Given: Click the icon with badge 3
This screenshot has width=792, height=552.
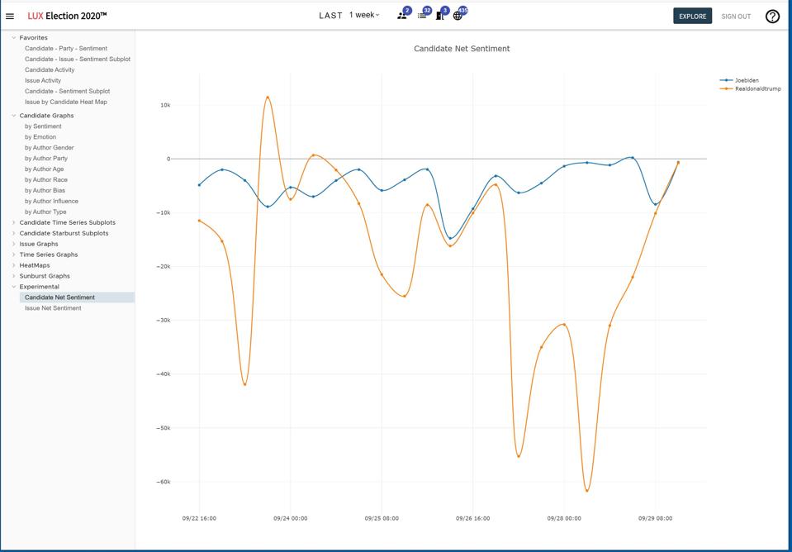Looking at the screenshot, I should coord(440,16).
